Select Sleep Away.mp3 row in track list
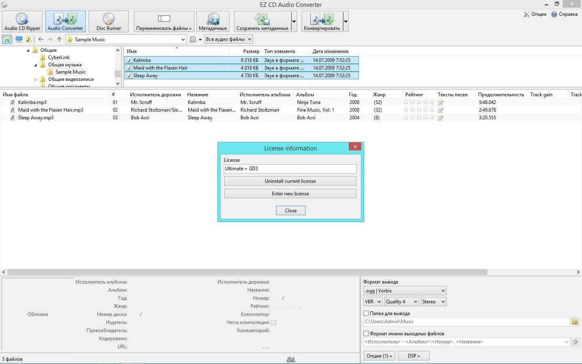This screenshot has width=582, height=364. pos(291,118)
